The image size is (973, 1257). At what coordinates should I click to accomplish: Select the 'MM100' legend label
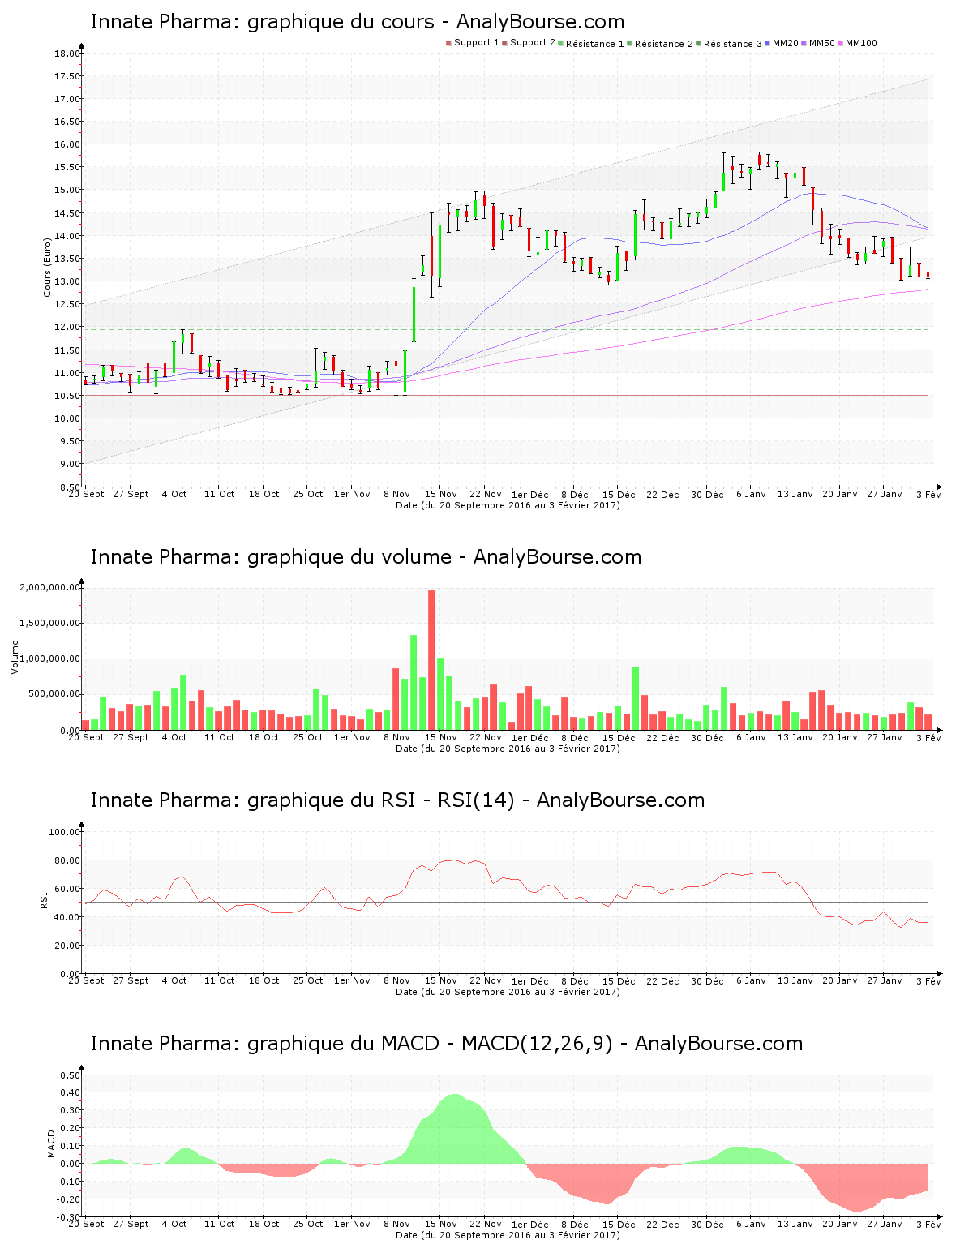point(862,43)
